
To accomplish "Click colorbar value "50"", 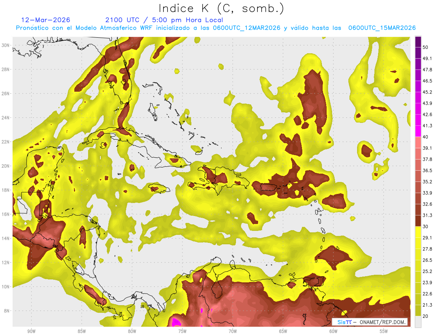I will click(425, 47).
